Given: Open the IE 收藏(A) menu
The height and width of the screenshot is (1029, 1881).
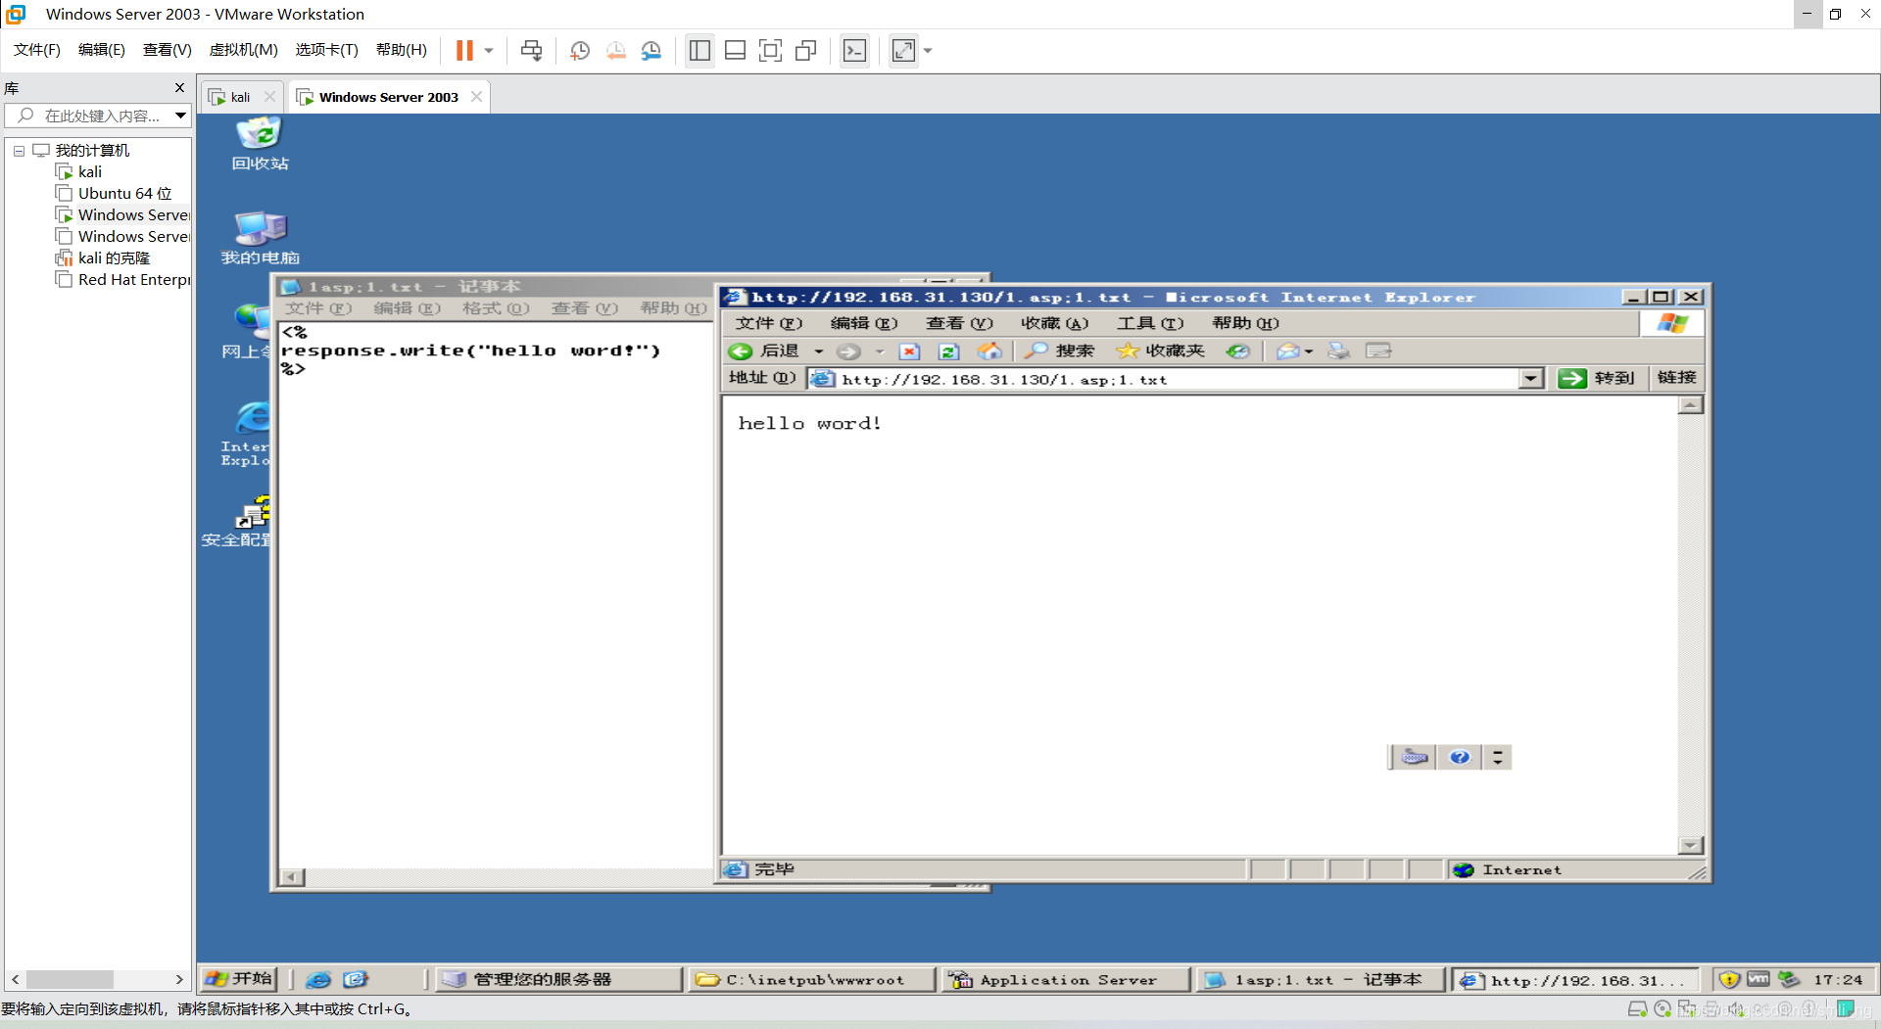Looking at the screenshot, I should coord(1054,323).
